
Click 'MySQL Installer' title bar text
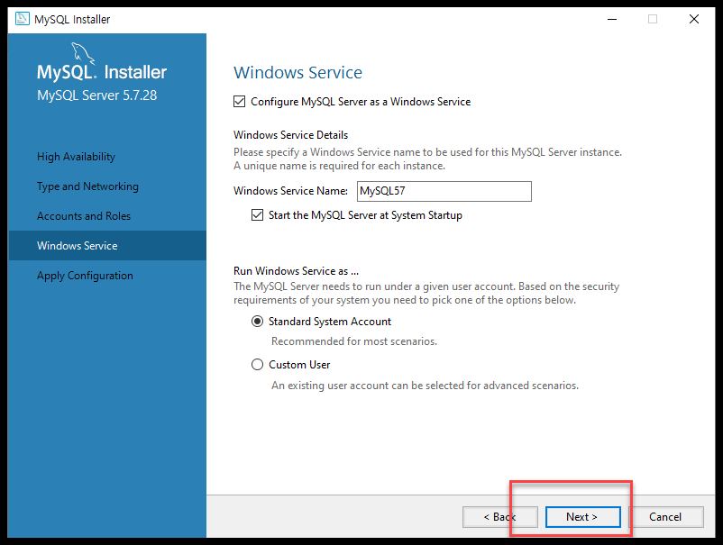point(72,19)
